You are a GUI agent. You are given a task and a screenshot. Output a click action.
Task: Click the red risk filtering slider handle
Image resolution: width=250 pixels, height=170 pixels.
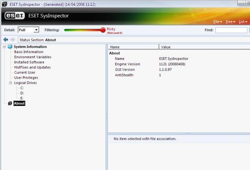103,30
